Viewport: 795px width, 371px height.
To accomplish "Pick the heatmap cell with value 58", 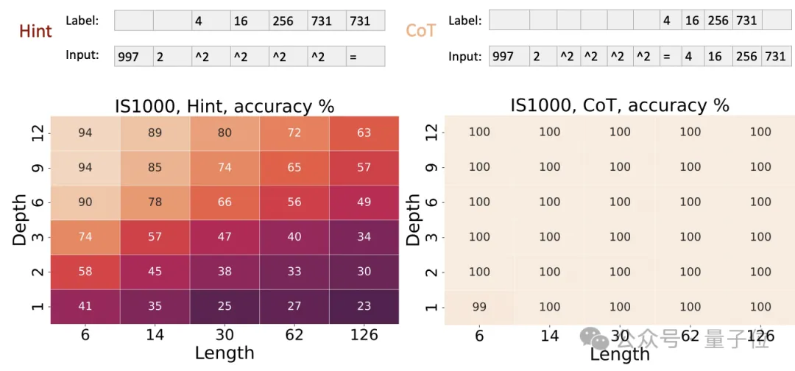I will (85, 272).
